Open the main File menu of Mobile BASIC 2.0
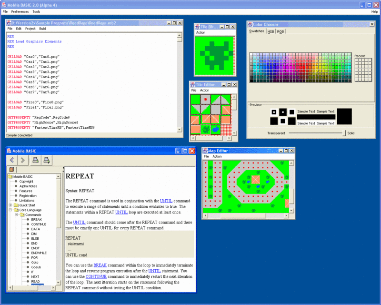Viewport: 381px width, 305px height. click(x=5, y=11)
